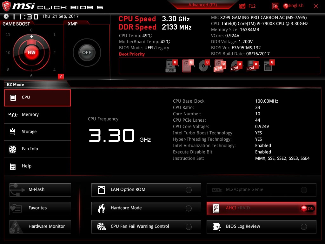325x244 pixels.
Task: Click the clock icon beside the time
Action: 6,16
